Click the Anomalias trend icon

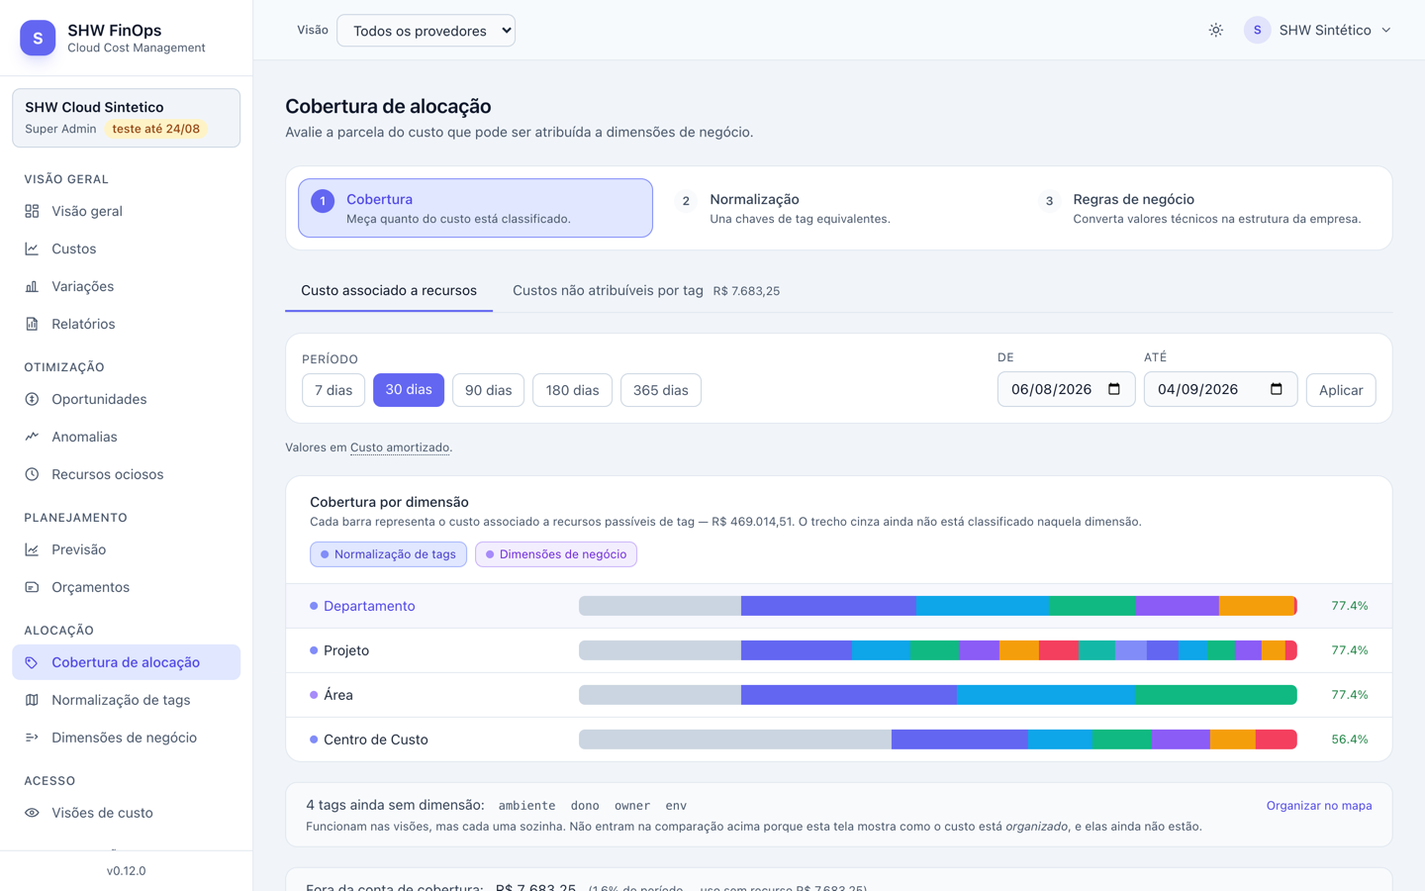click(x=32, y=437)
